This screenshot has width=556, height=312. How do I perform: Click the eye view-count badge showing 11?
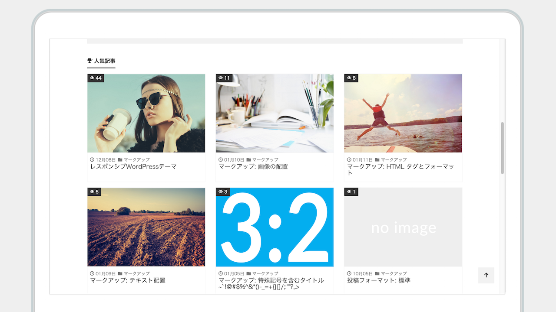coord(224,78)
